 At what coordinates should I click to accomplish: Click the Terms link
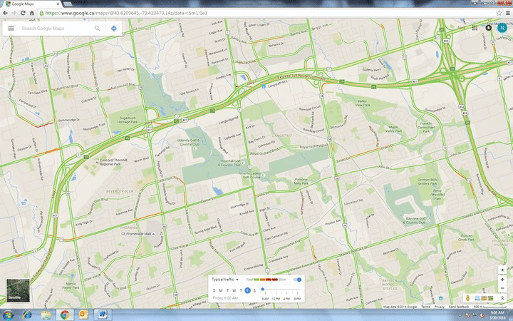[425, 307]
